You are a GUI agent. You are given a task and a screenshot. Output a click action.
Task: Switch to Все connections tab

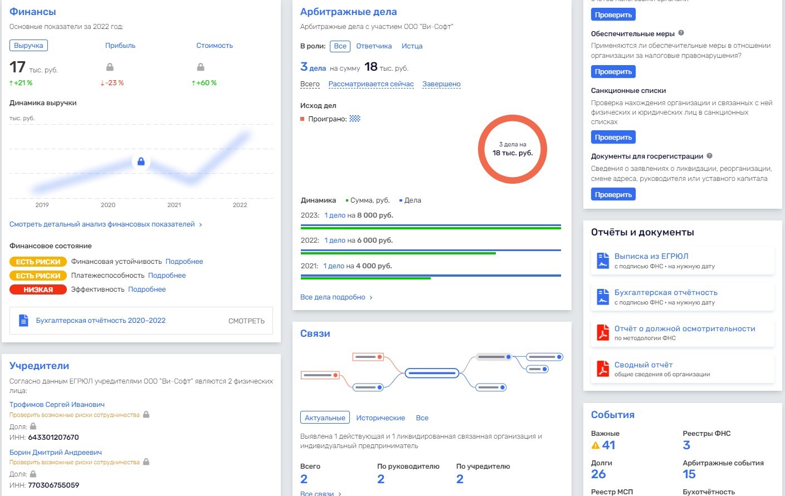pos(422,418)
